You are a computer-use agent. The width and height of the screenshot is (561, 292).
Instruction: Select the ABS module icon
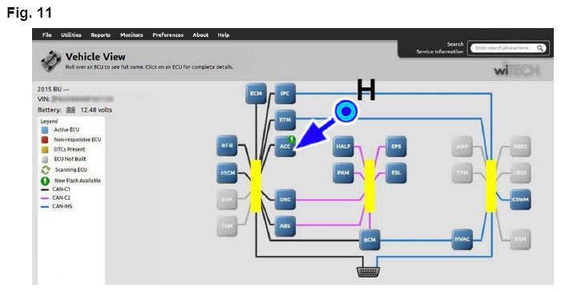(285, 226)
